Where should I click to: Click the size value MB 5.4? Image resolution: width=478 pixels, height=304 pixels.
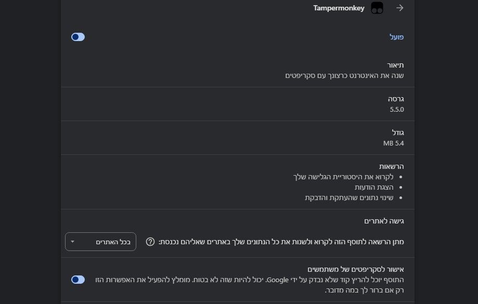coord(393,143)
